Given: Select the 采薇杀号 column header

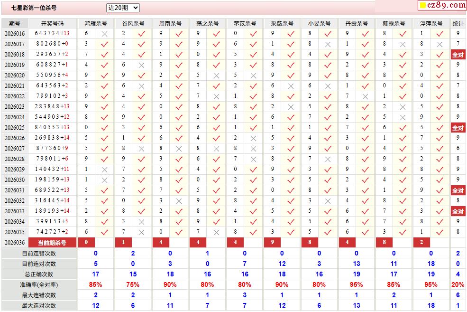Looking at the screenshot, I should tap(282, 24).
